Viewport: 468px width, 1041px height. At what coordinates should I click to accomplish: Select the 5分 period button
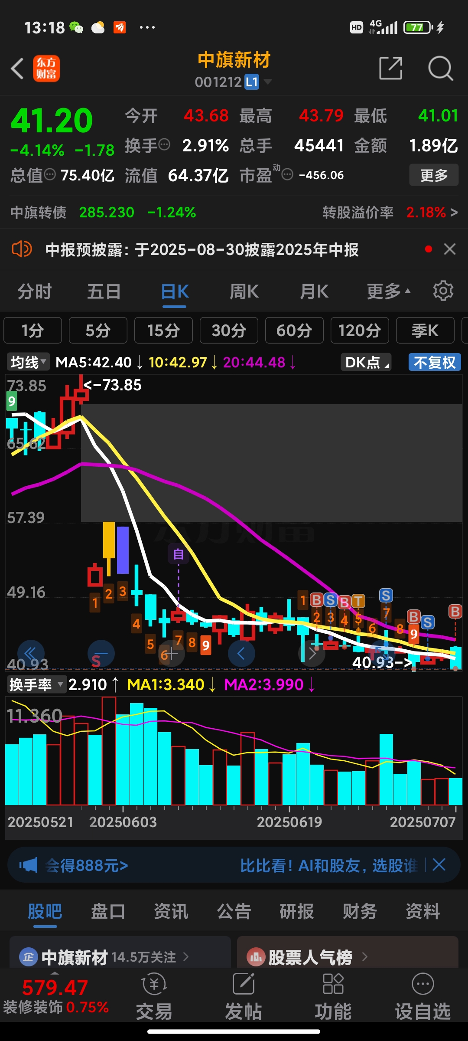coord(98,331)
